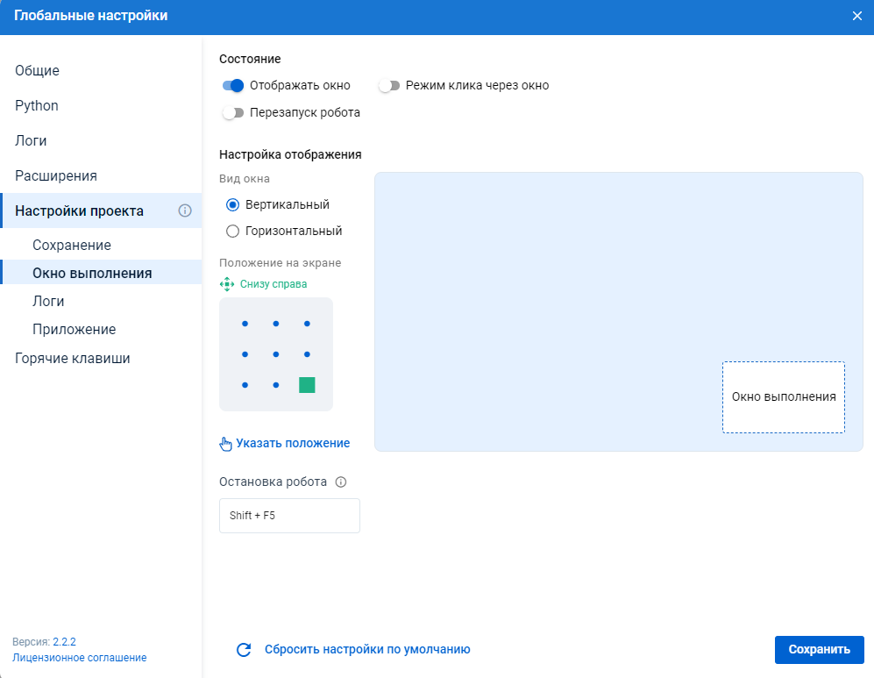Click the reset arrow icon near Сбросить настройки
874x678 pixels.
click(x=244, y=650)
